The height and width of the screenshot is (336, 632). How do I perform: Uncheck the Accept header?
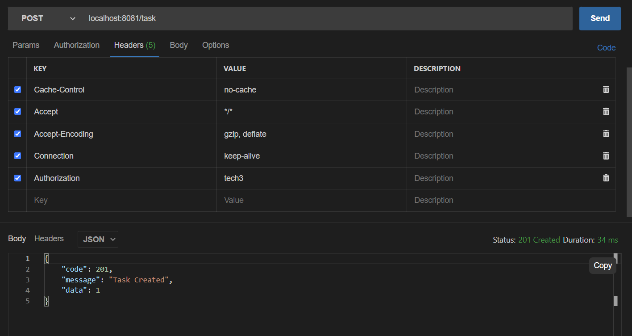click(17, 112)
